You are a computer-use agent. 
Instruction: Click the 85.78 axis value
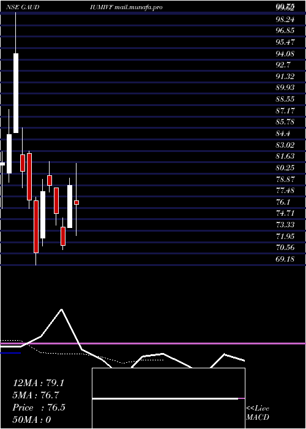tap(285, 122)
